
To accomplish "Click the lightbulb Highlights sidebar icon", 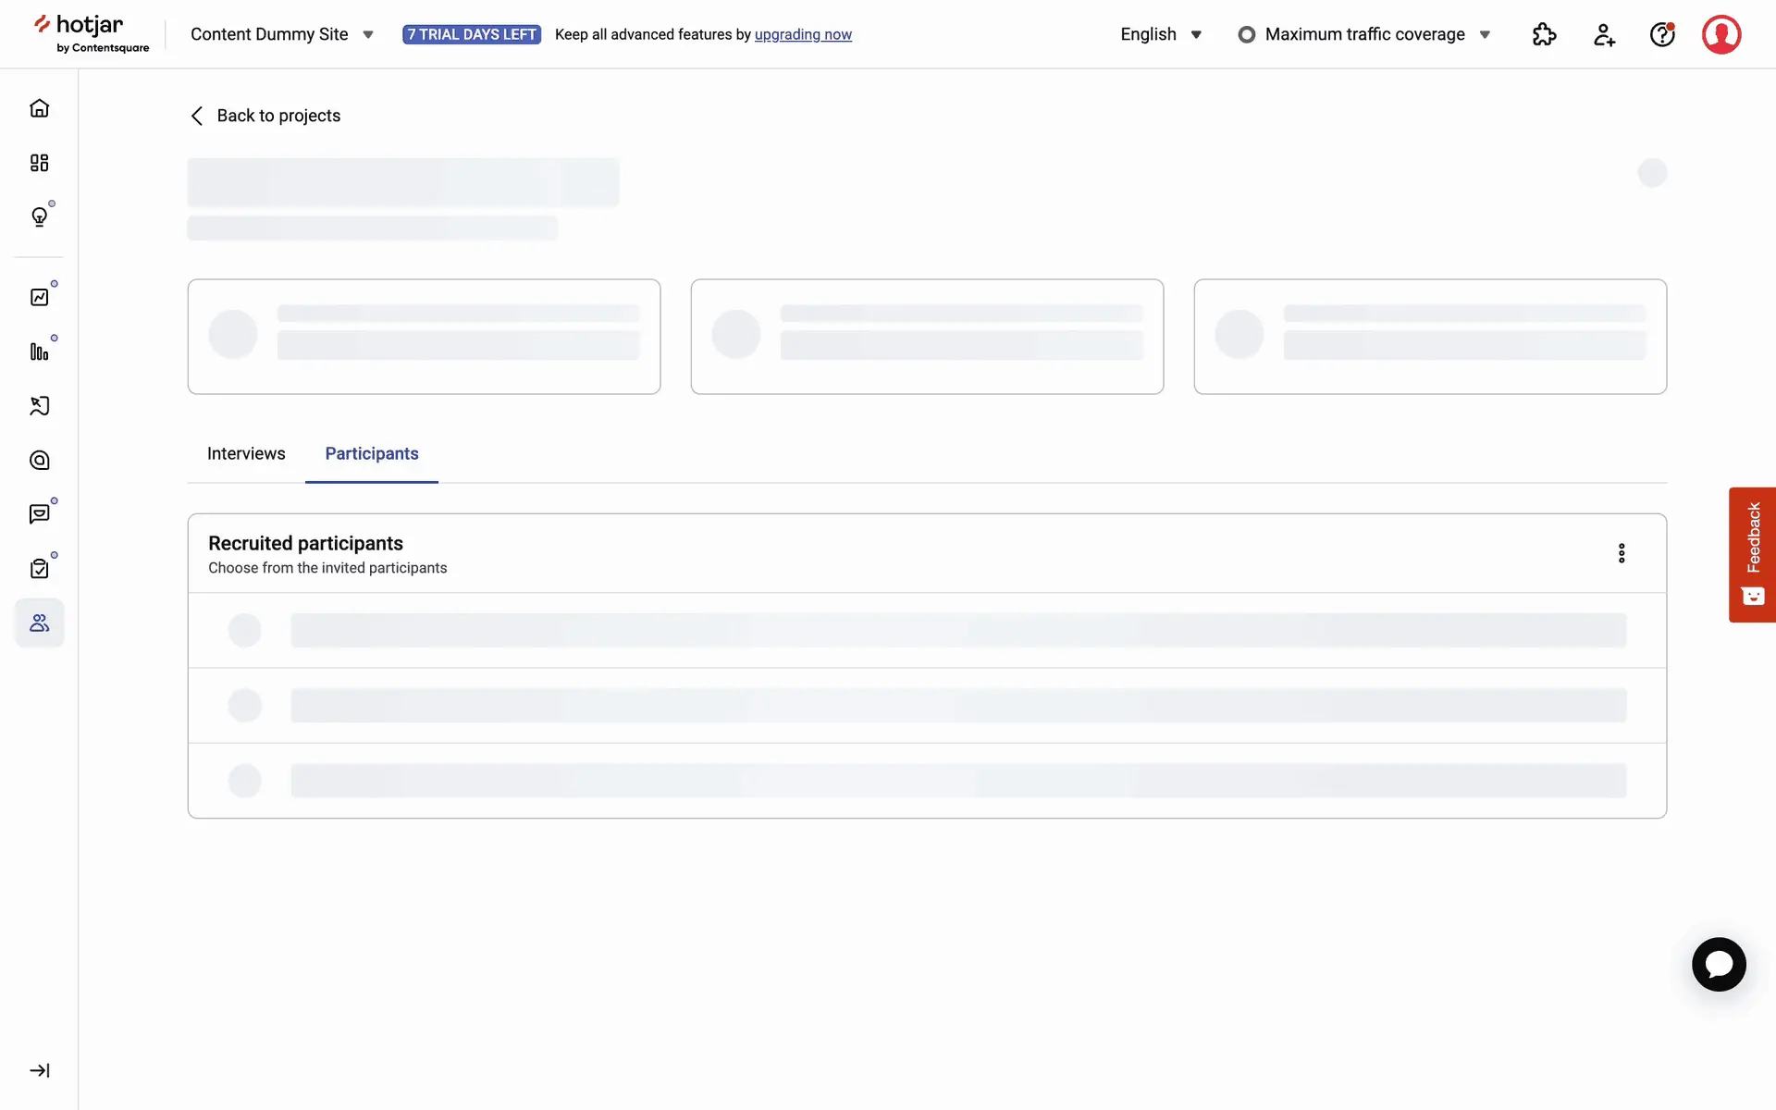I will coord(39,216).
